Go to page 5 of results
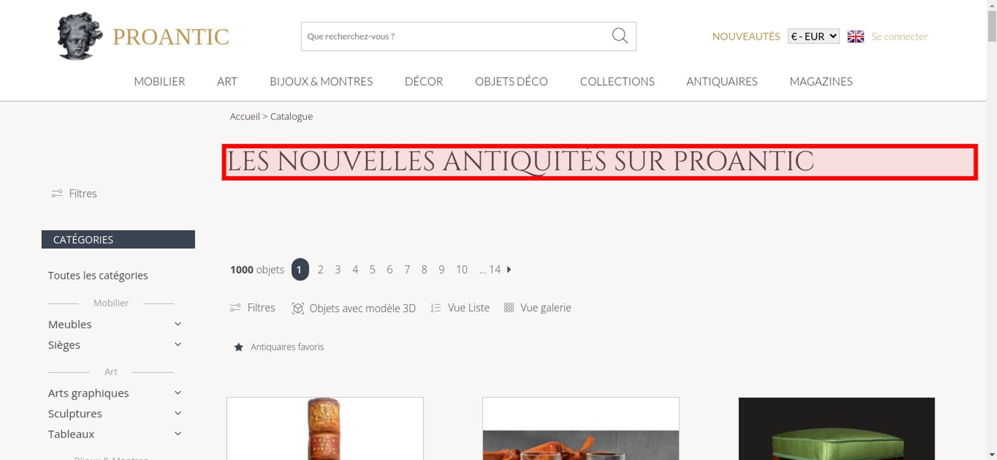 pyautogui.click(x=372, y=270)
